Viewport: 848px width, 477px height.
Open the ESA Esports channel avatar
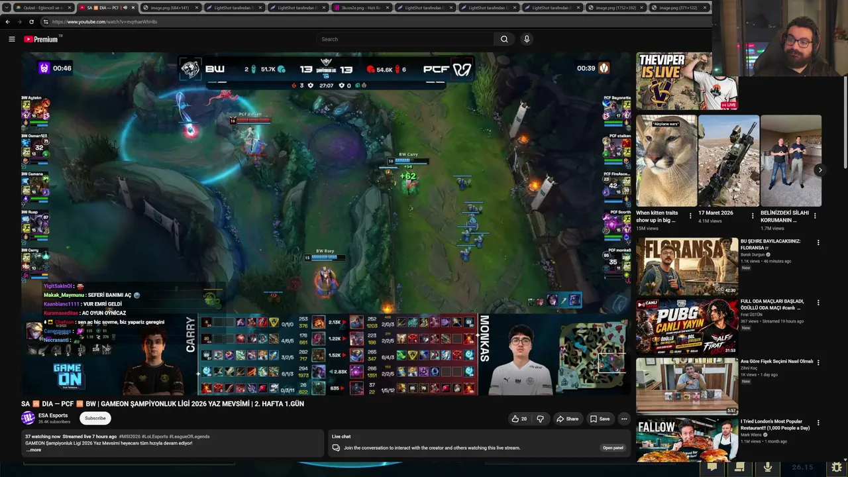coord(28,418)
